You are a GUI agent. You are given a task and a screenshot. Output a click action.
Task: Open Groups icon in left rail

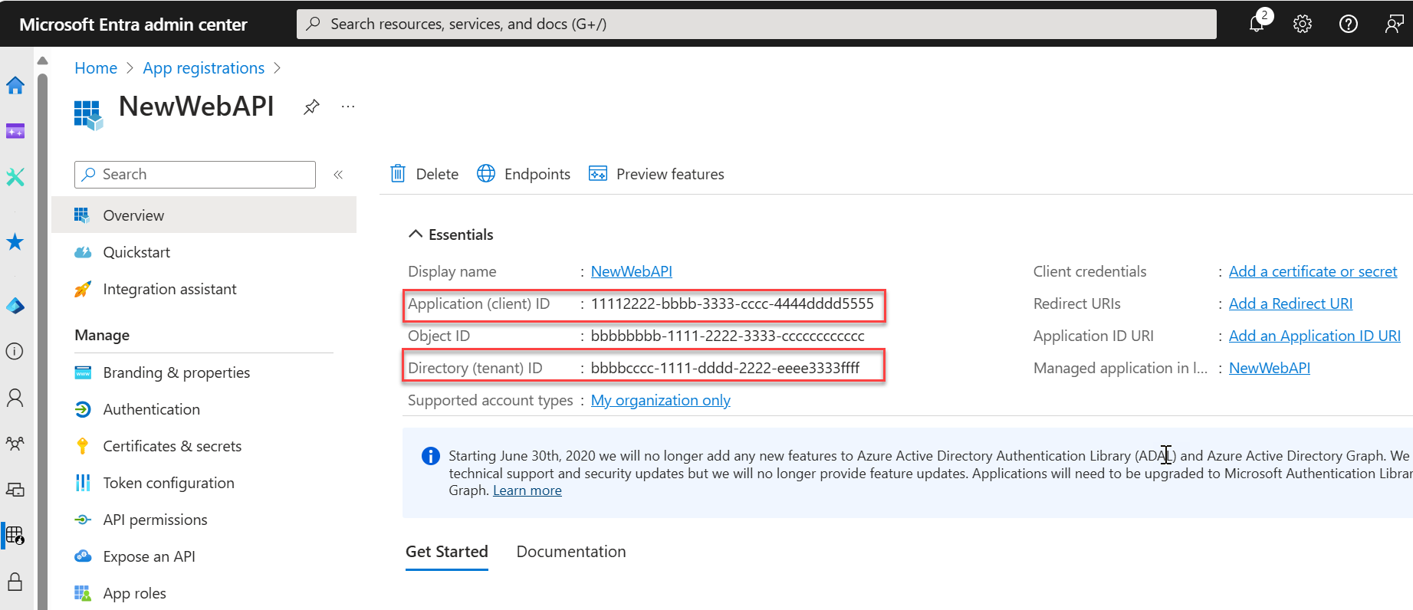point(15,443)
